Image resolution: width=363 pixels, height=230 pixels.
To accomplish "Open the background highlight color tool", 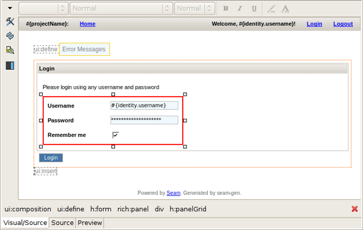I will pos(271,9).
